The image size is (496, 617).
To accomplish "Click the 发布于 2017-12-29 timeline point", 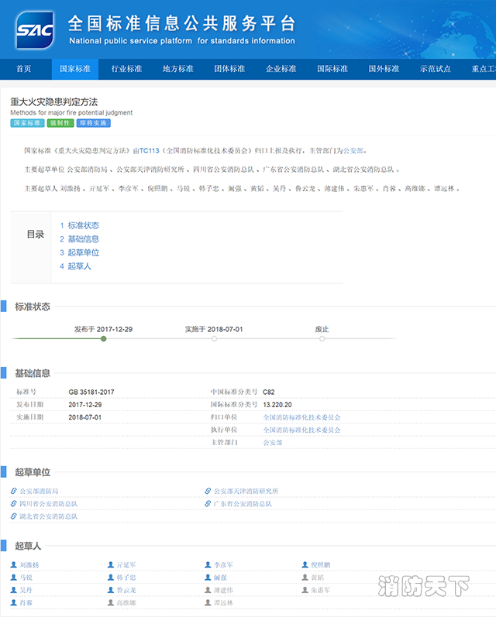I will coord(104,338).
